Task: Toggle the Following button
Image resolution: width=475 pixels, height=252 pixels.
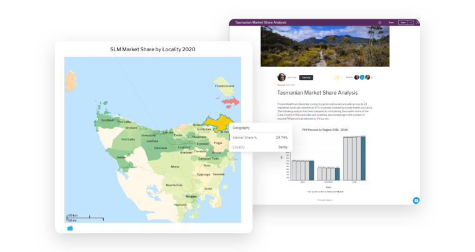Action: (306, 77)
